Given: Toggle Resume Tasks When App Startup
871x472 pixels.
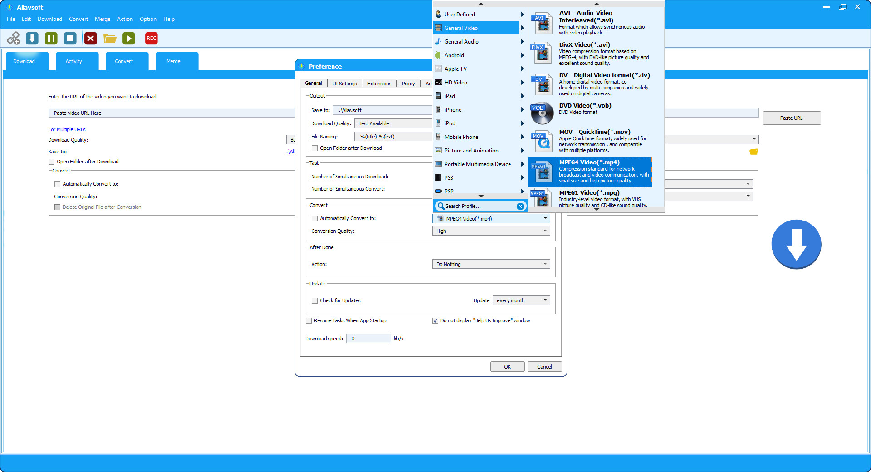Looking at the screenshot, I should [308, 320].
